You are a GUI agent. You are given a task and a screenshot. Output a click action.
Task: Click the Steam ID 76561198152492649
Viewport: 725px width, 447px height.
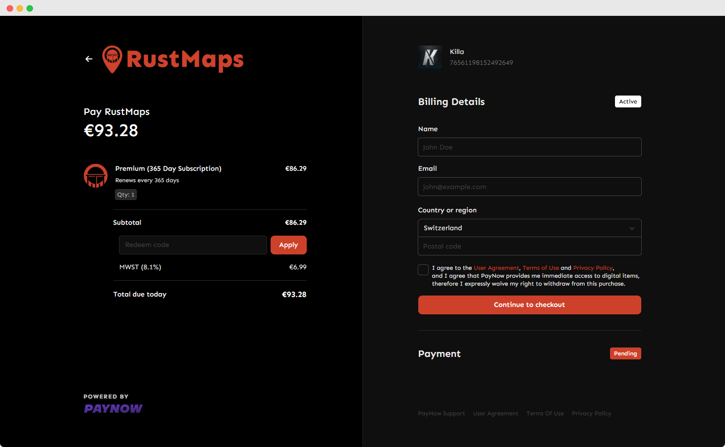coord(481,63)
